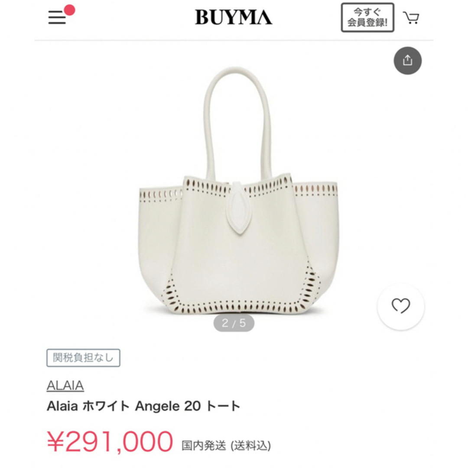The image size is (468, 468).
Task: Add the bag to favorites with heart
Action: [x=401, y=306]
